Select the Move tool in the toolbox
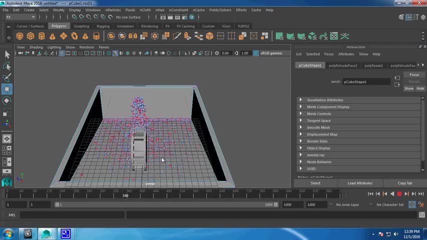The image size is (427, 240). [x=7, y=89]
